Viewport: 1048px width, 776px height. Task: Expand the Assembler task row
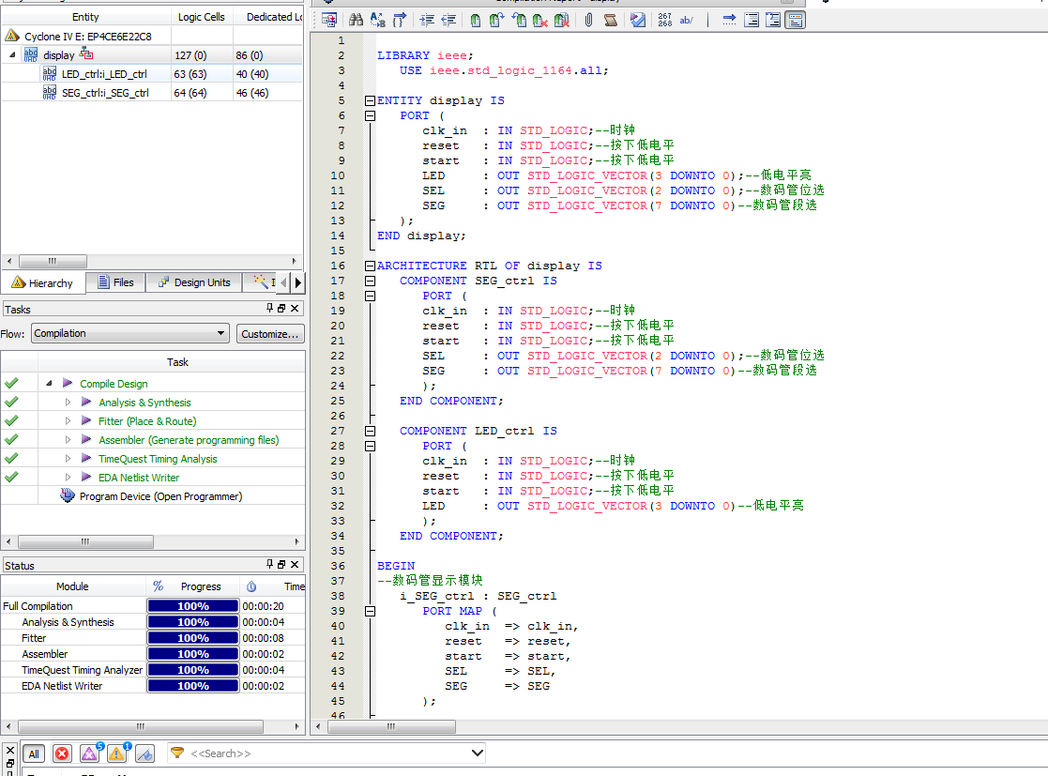[68, 439]
